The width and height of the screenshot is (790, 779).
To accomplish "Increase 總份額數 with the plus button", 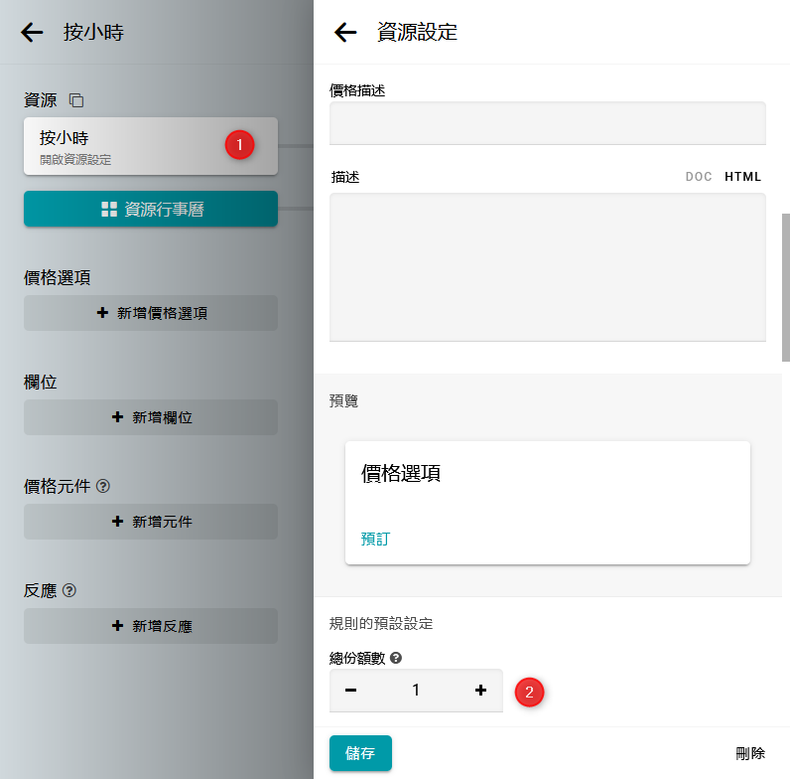I will (x=481, y=691).
